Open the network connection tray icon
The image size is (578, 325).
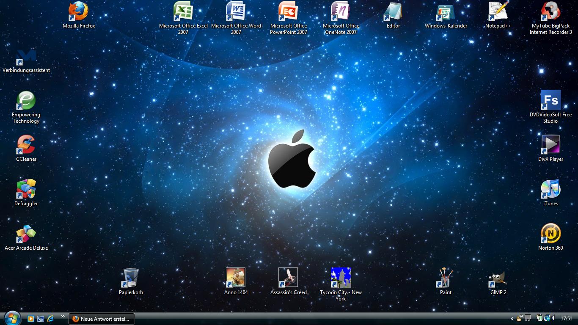547,318
